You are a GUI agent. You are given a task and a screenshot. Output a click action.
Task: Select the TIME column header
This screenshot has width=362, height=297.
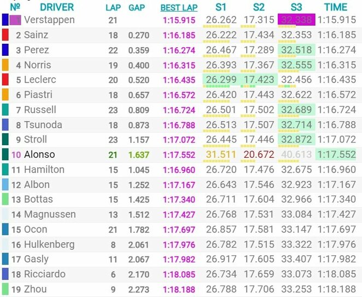(x=336, y=7)
